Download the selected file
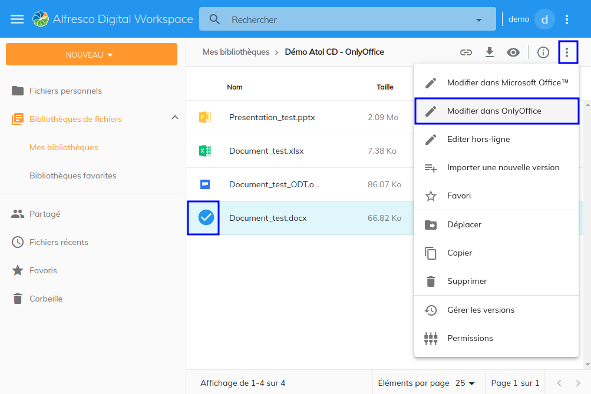The width and height of the screenshot is (591, 394). click(490, 52)
